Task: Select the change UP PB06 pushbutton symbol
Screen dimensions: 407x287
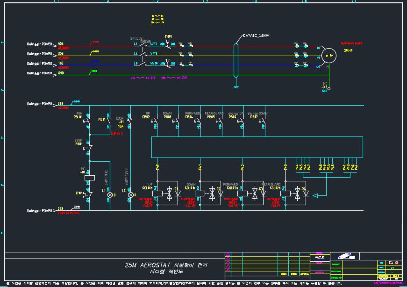Action: (x=241, y=121)
